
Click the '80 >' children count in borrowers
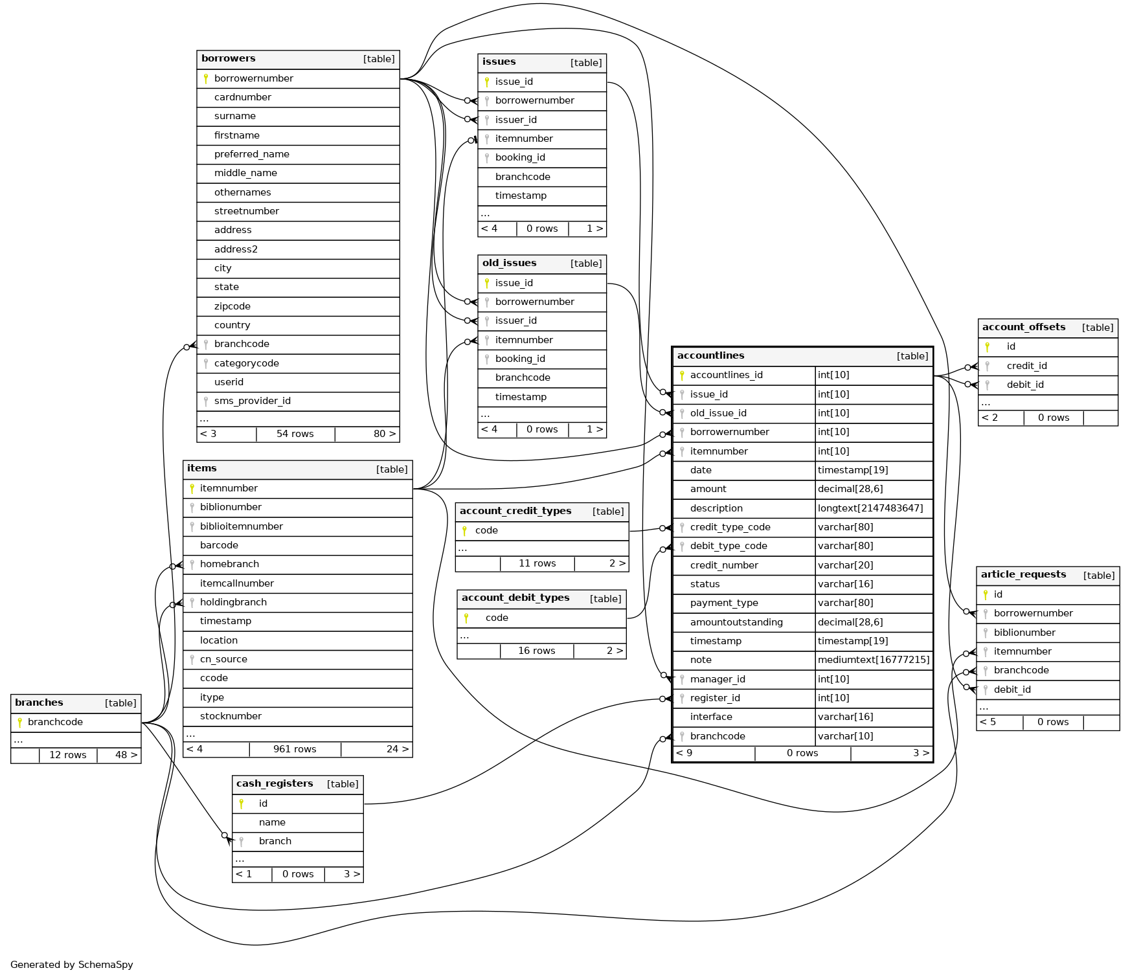pyautogui.click(x=384, y=434)
